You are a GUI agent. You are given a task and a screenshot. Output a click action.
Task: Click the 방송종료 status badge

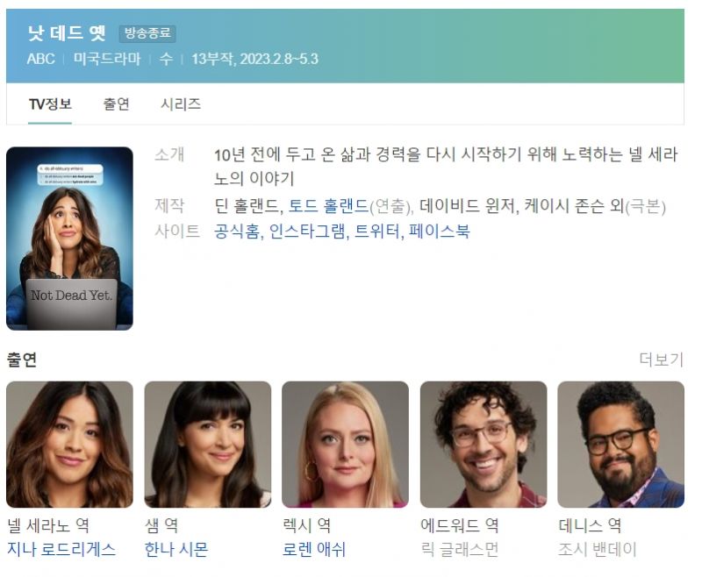pos(147,33)
